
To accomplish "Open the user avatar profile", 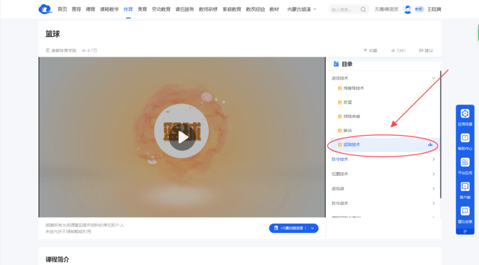I will (x=408, y=9).
